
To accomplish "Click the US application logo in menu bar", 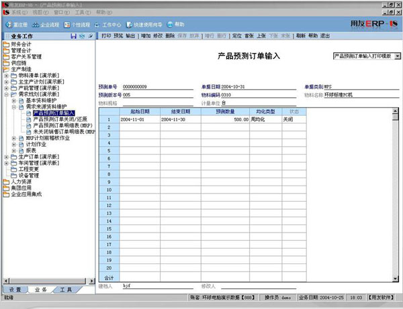I will [6, 12].
